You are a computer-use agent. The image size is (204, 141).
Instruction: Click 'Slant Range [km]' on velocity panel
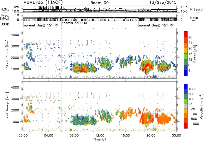click(7, 106)
